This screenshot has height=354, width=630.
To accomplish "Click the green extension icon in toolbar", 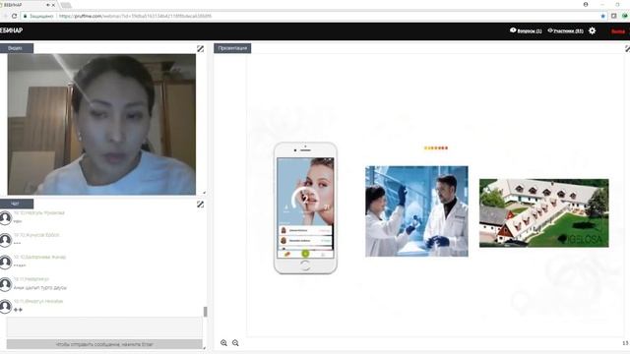I will tap(625, 16).
